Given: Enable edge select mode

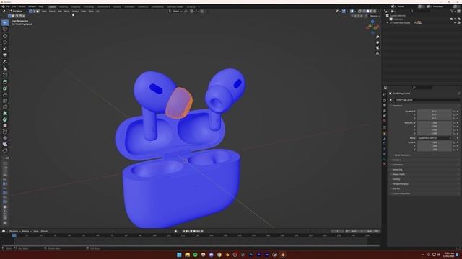Looking at the screenshot, I should tap(34, 12).
